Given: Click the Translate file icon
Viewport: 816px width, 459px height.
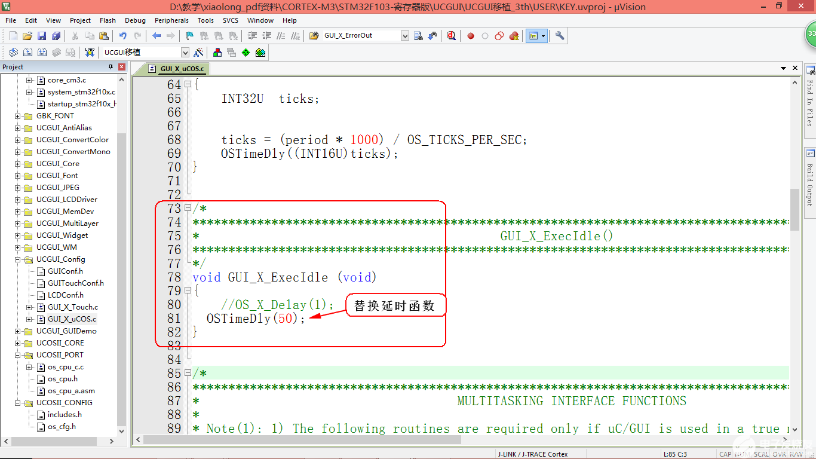Looking at the screenshot, I should coord(13,53).
